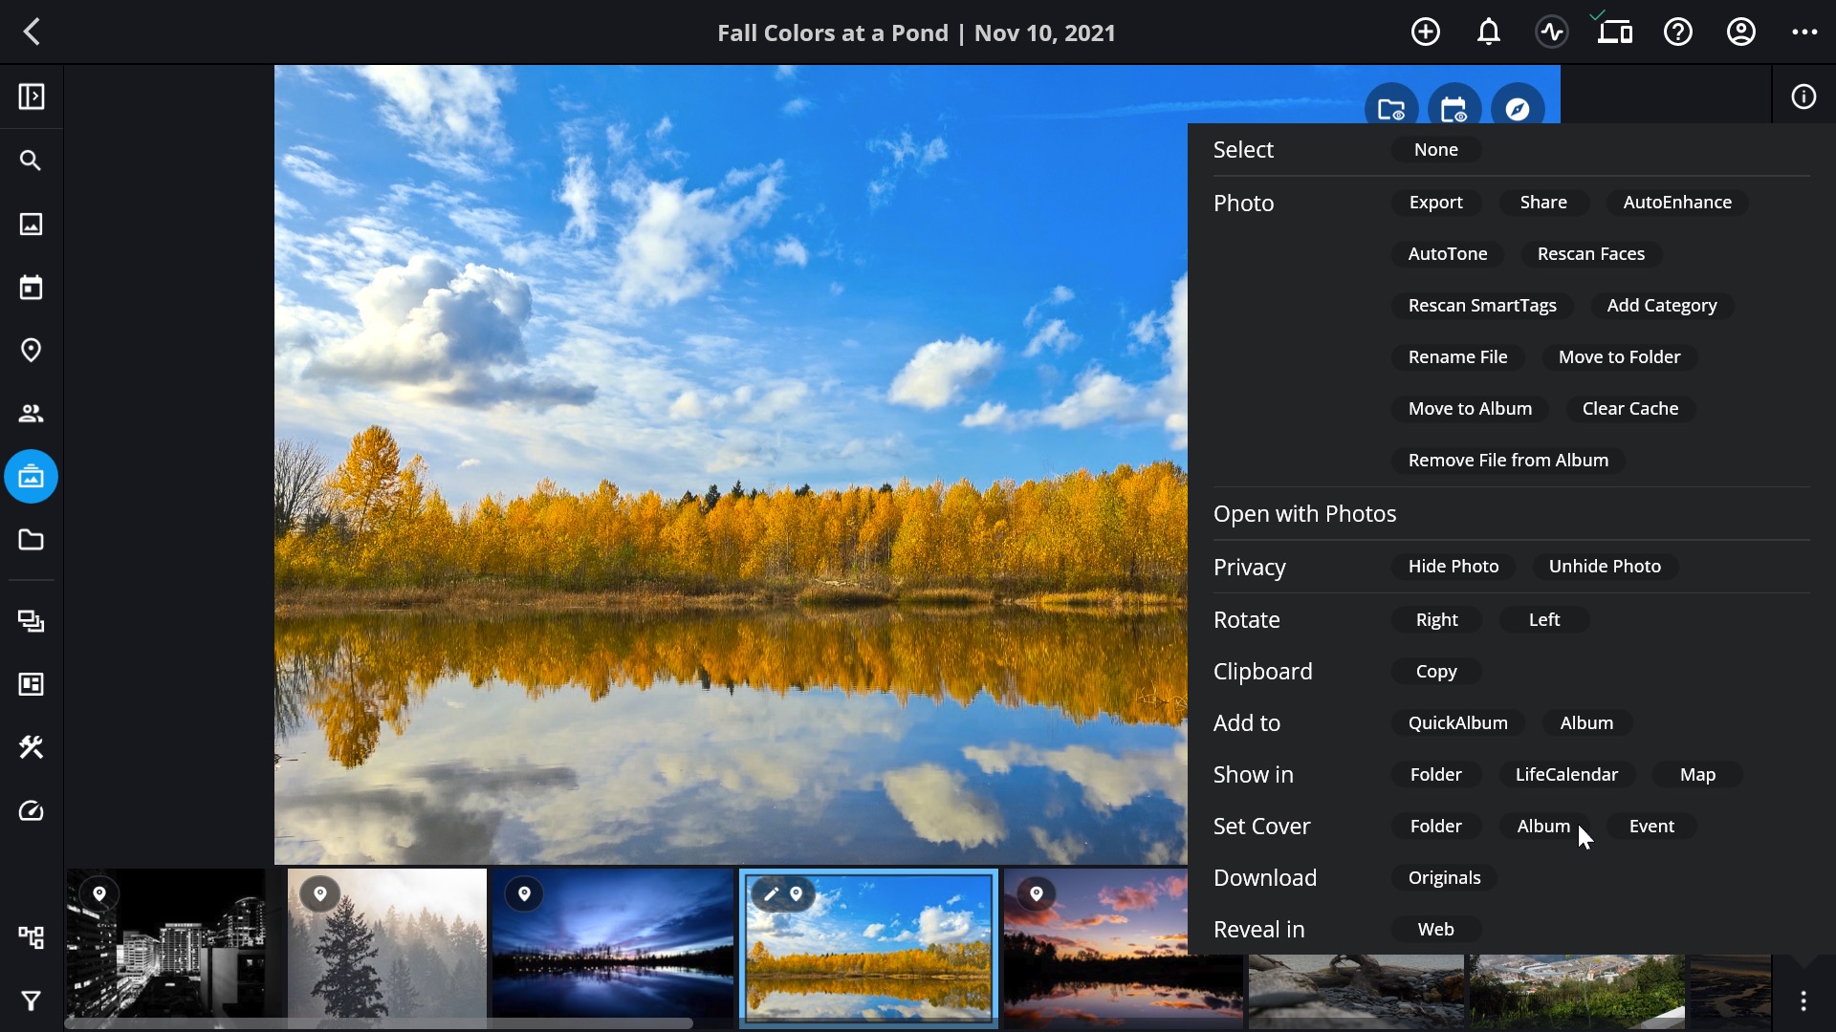Select Open with Photos
The height and width of the screenshot is (1032, 1836).
click(x=1304, y=514)
